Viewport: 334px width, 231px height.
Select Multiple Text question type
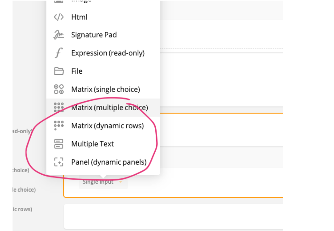point(103,144)
